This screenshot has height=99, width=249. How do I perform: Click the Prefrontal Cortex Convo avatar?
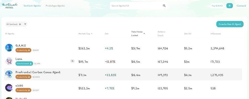coord(9,74)
